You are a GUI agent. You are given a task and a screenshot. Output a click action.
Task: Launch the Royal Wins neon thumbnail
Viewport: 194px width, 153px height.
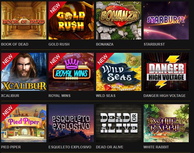[x=71, y=72]
